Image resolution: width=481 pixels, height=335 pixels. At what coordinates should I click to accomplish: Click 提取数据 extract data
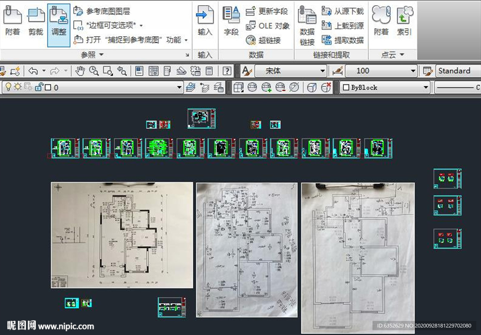342,40
